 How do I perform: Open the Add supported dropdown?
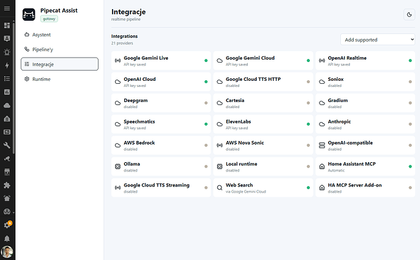tap(377, 39)
